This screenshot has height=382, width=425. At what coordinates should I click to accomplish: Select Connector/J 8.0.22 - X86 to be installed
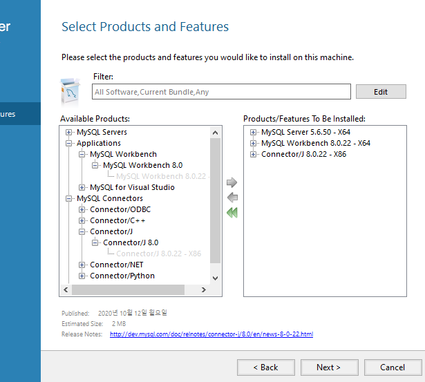pos(304,155)
